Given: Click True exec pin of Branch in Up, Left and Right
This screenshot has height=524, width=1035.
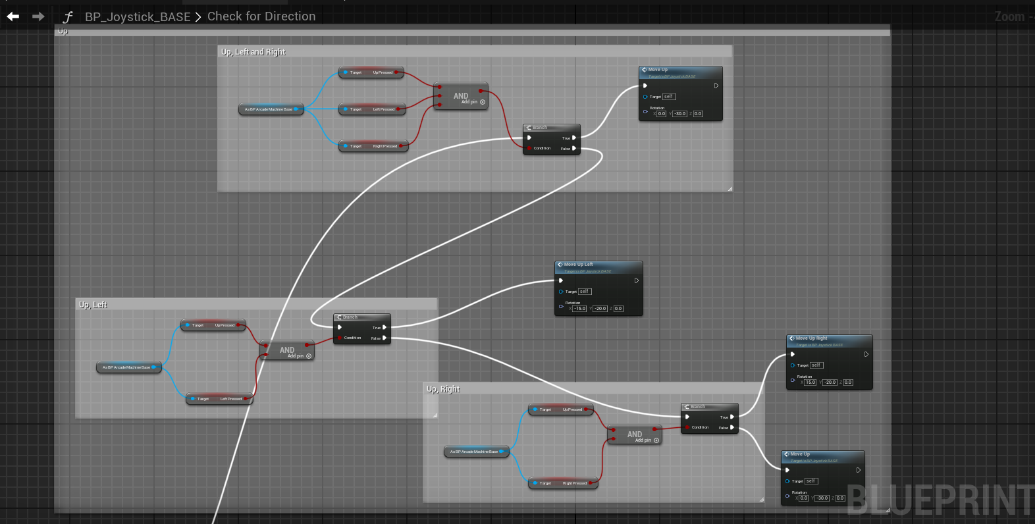Looking at the screenshot, I should click(x=574, y=138).
